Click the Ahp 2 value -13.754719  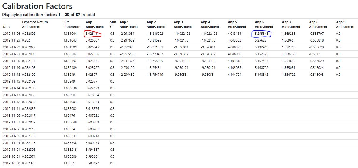pos(155,75)
